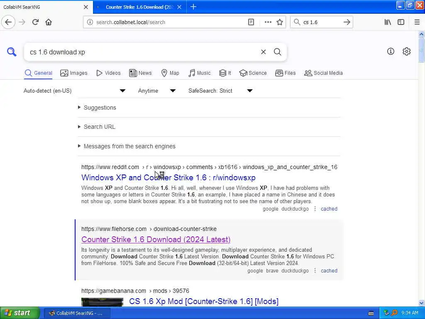Open a new tab with plus button
Viewport: 425px width, 319px height.
click(193, 7)
